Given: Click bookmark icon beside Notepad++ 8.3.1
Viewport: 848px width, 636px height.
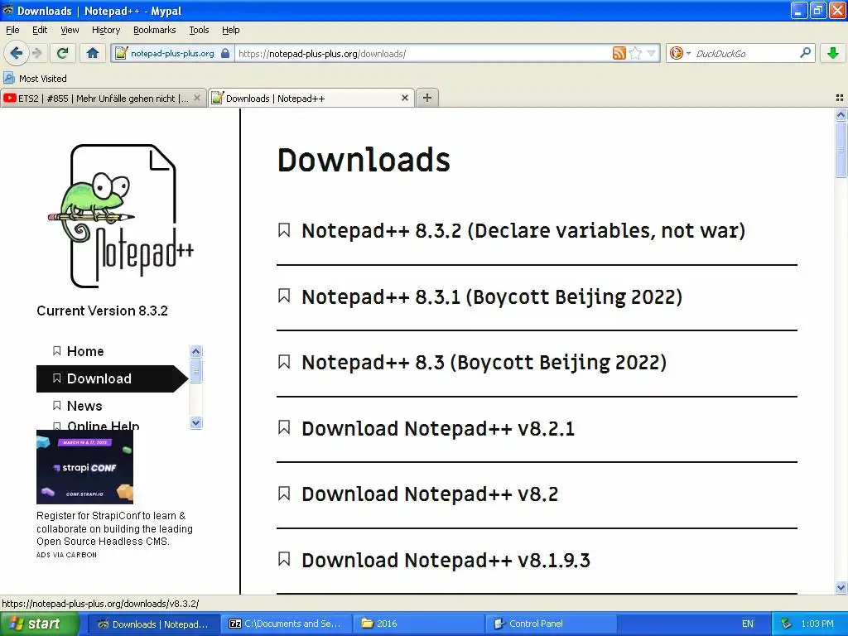Looking at the screenshot, I should 284,296.
